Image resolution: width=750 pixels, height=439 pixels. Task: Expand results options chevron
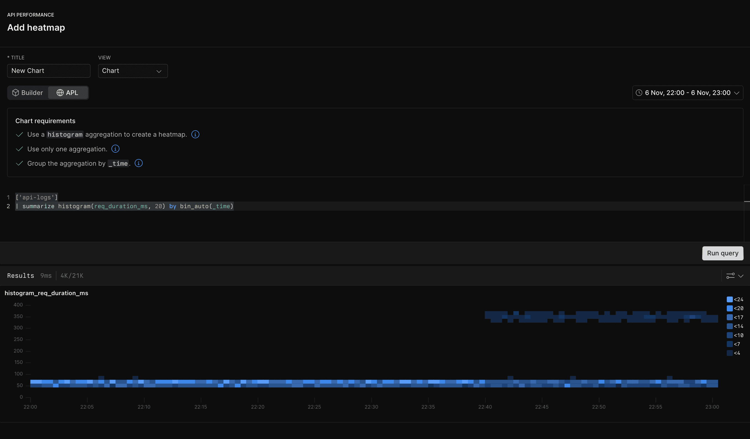click(741, 276)
